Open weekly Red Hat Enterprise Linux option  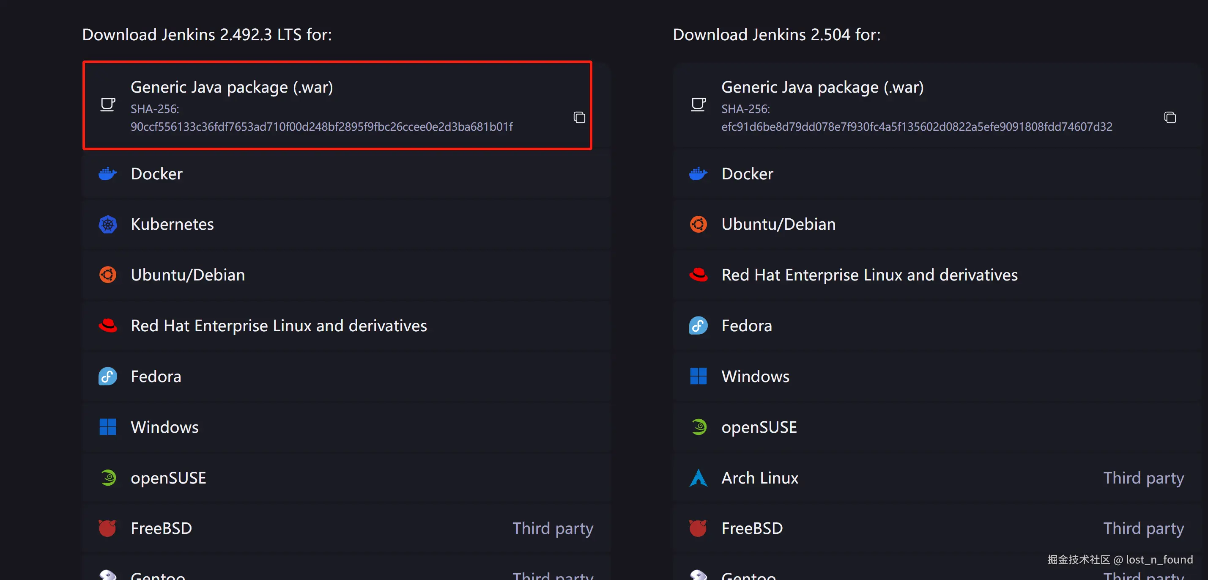click(x=869, y=275)
